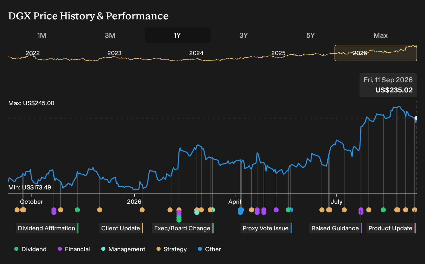Click the white current-price point on chart

416,118
